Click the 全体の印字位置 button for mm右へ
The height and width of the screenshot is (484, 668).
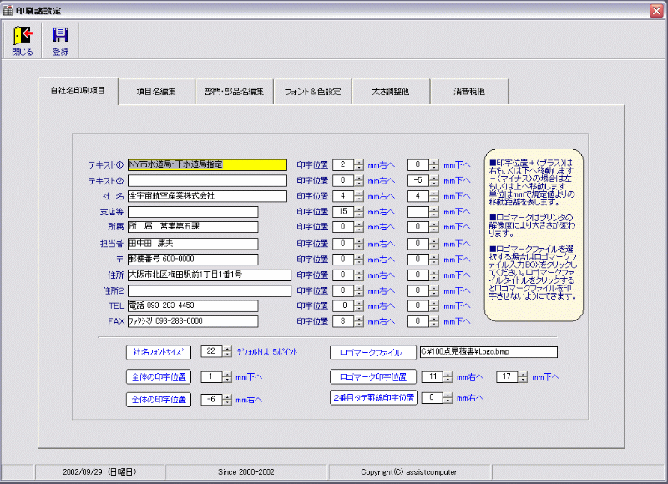tap(159, 400)
